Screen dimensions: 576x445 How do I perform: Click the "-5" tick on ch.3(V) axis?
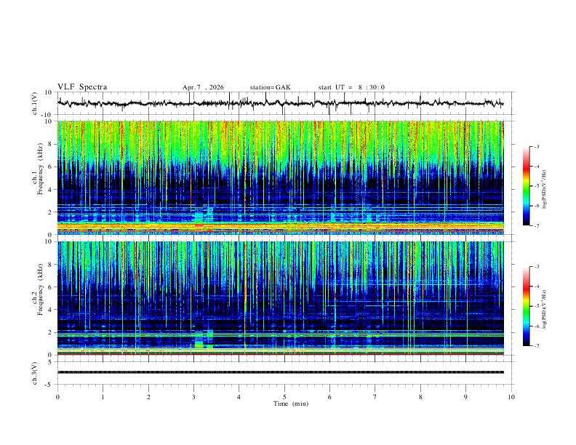coord(49,385)
